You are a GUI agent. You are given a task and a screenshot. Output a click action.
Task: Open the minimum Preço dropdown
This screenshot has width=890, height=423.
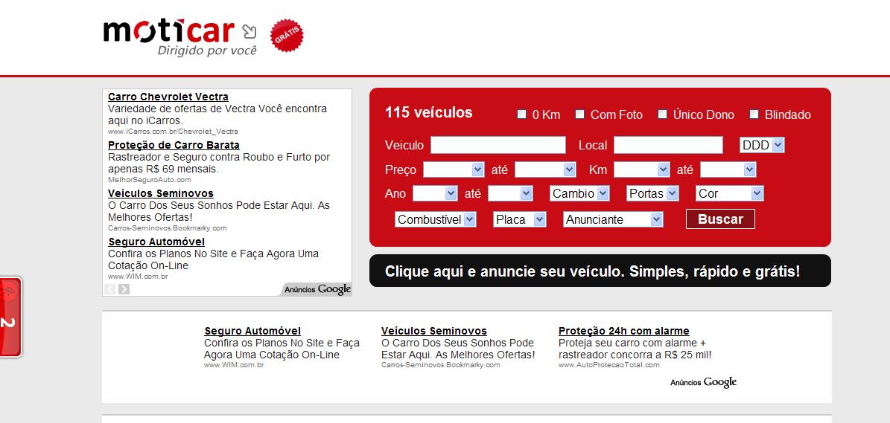[454, 169]
